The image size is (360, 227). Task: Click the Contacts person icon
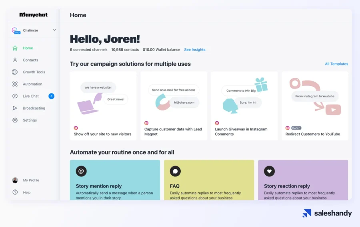point(15,60)
